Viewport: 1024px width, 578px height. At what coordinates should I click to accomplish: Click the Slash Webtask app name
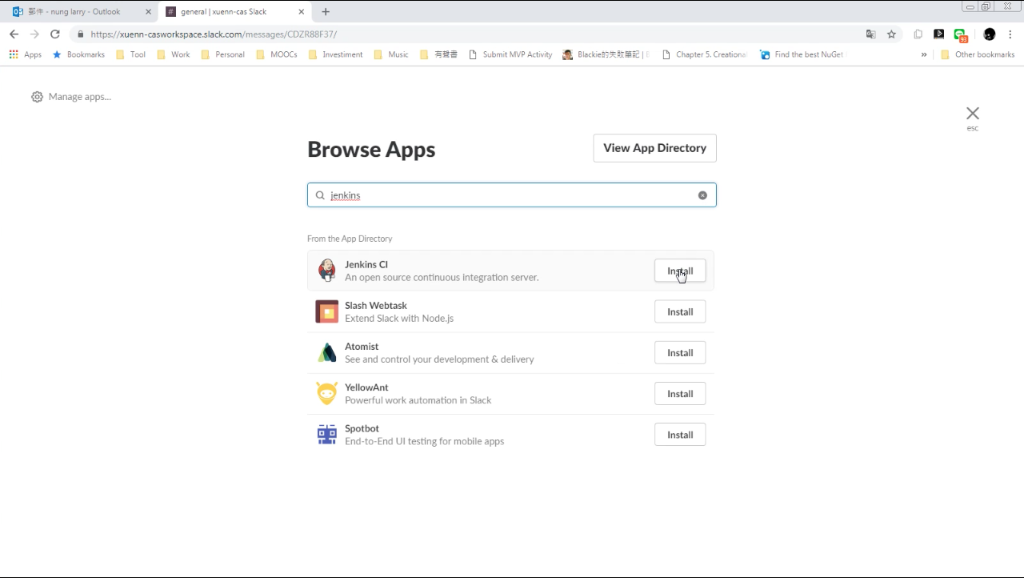pos(376,305)
